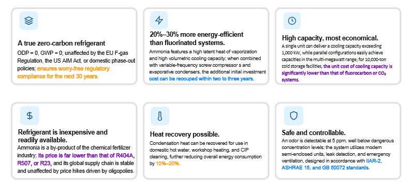Click the 'Heat recovery possible.' heading

(x=185, y=134)
